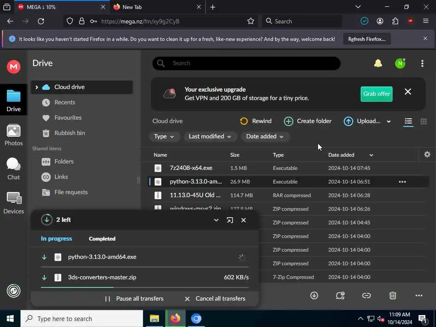Switch to the In progress transfers tab
Screen dimensions: 436x327
(x=57, y=238)
